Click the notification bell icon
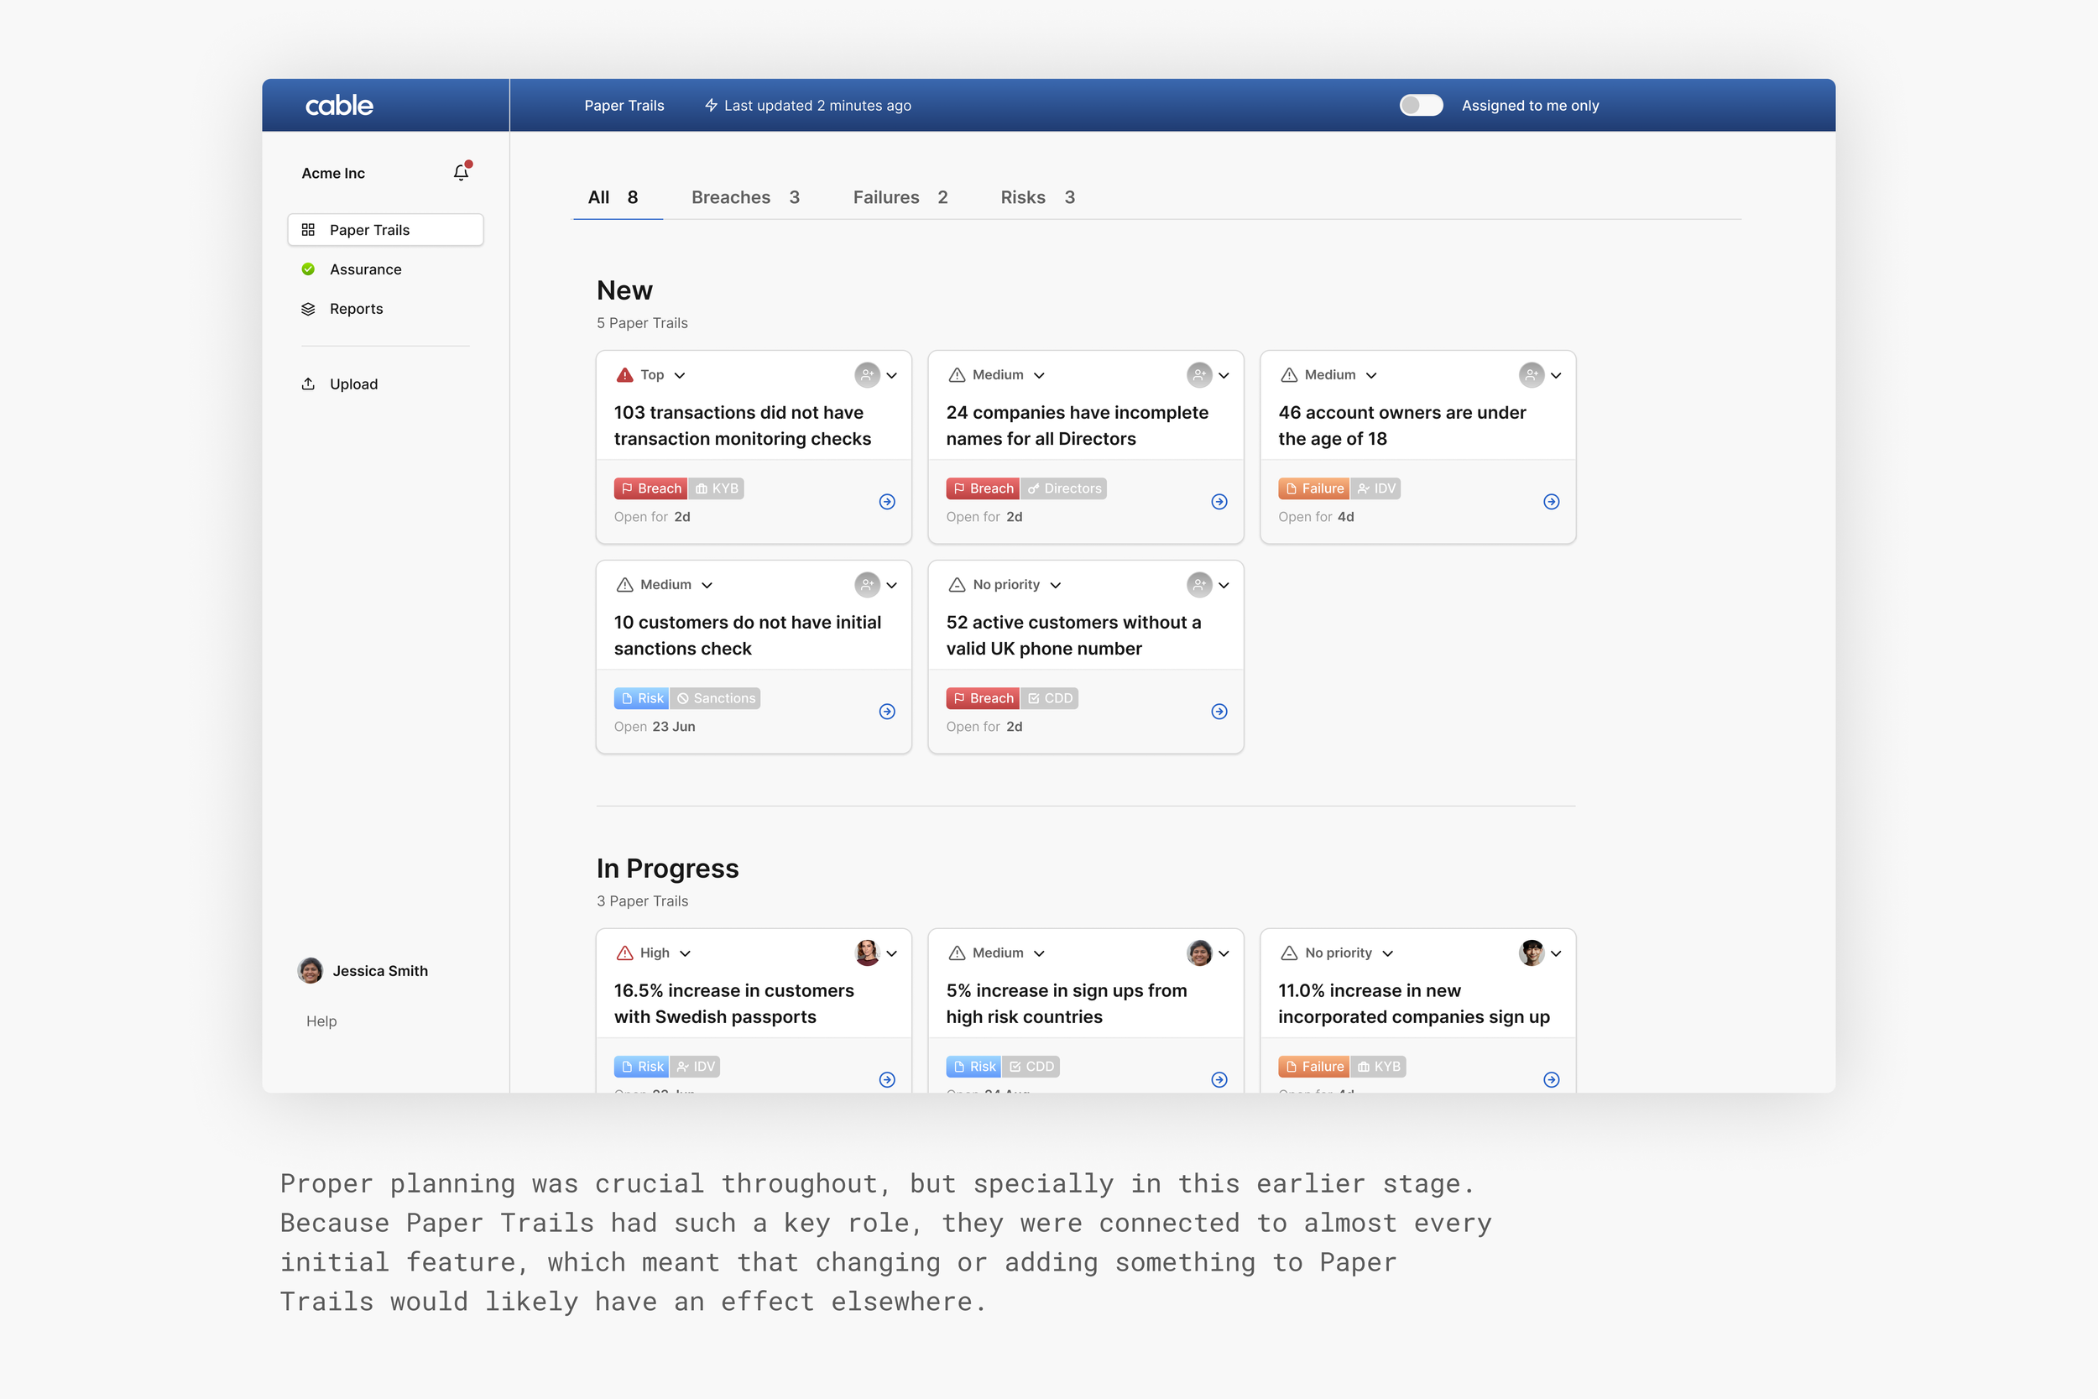This screenshot has width=2098, height=1399. click(x=462, y=172)
